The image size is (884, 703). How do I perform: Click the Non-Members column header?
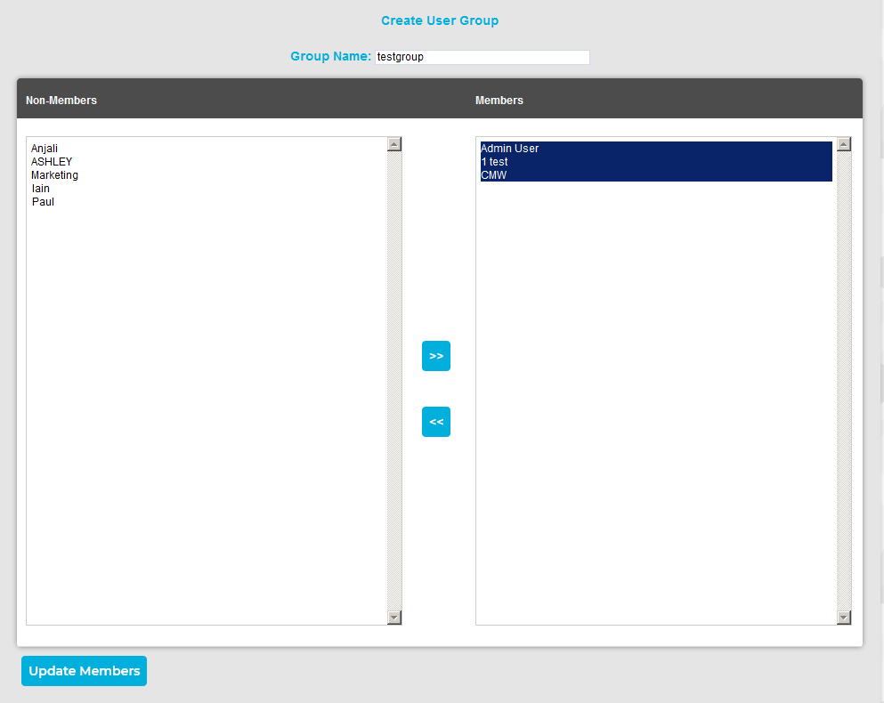tap(61, 101)
